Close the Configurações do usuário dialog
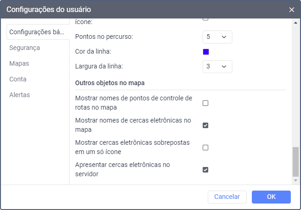 click(x=292, y=10)
